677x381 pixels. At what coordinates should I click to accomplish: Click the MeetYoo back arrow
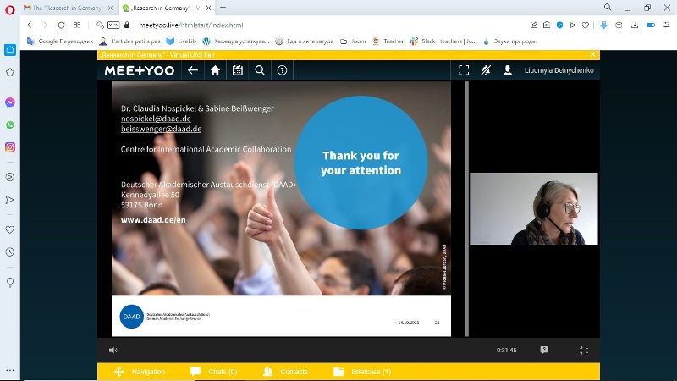(x=192, y=70)
